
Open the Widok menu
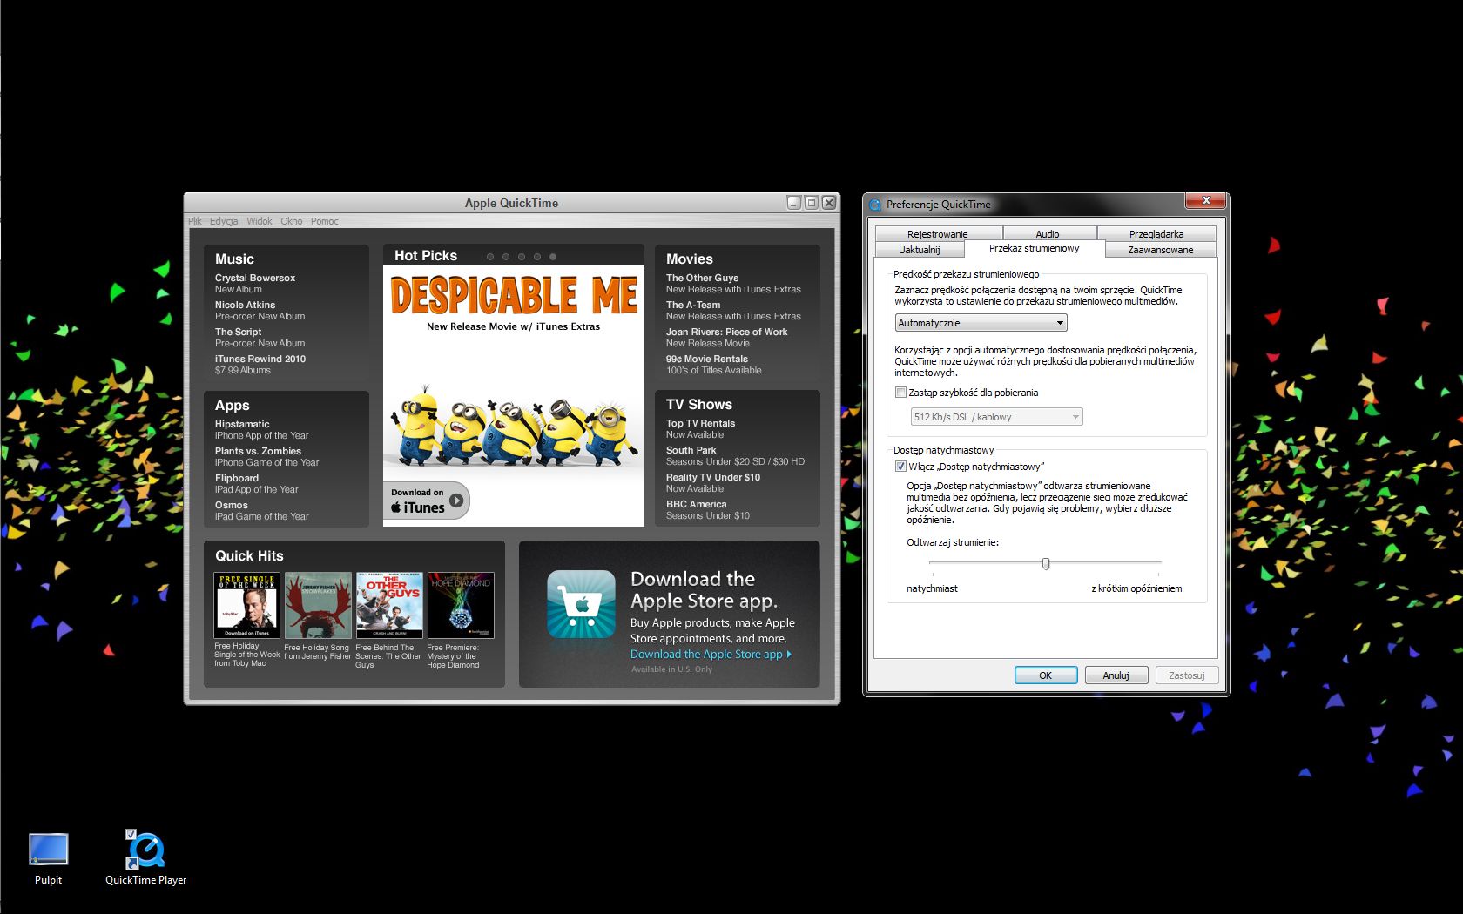[x=260, y=221]
